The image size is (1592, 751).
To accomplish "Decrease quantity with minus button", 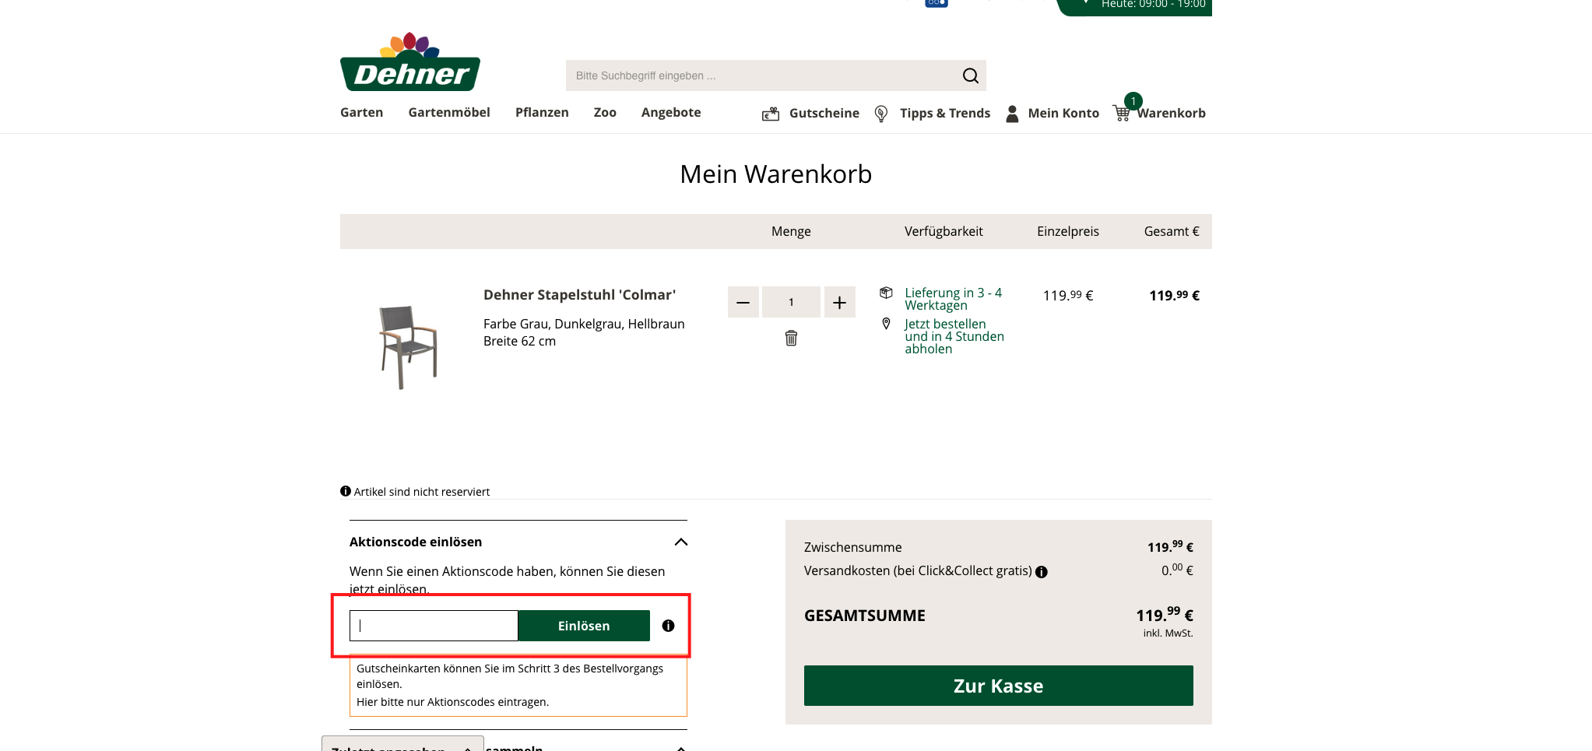I will pos(743,302).
